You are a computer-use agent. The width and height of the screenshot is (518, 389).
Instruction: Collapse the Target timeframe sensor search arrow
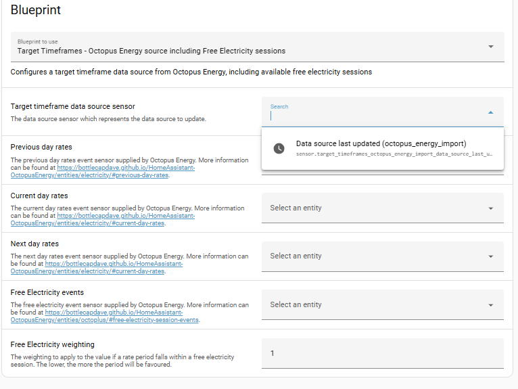(490, 113)
